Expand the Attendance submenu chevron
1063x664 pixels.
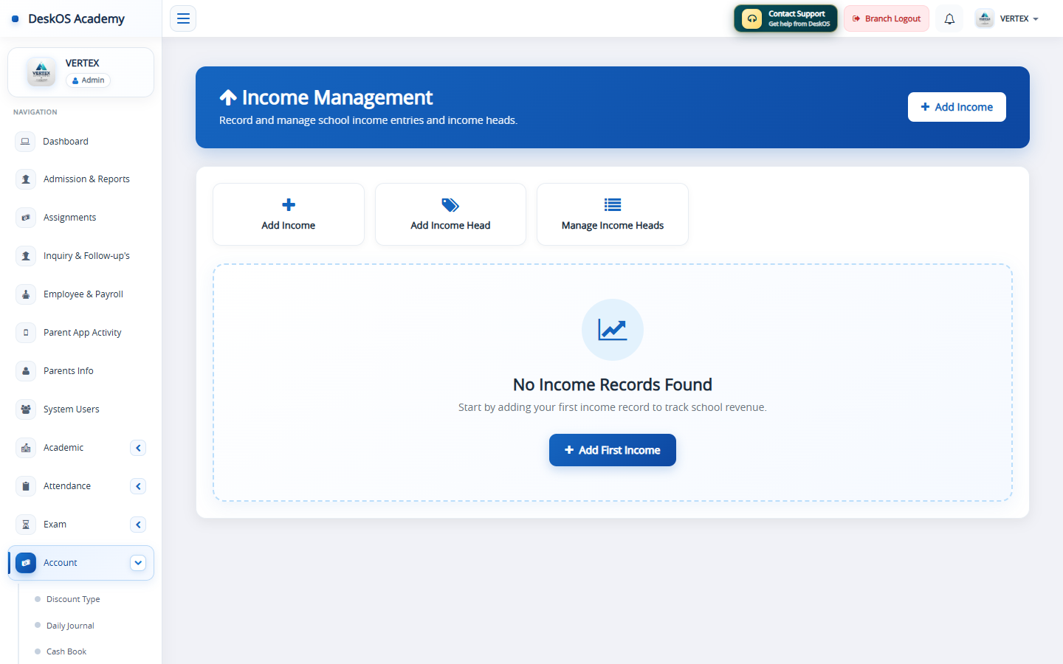click(x=138, y=486)
